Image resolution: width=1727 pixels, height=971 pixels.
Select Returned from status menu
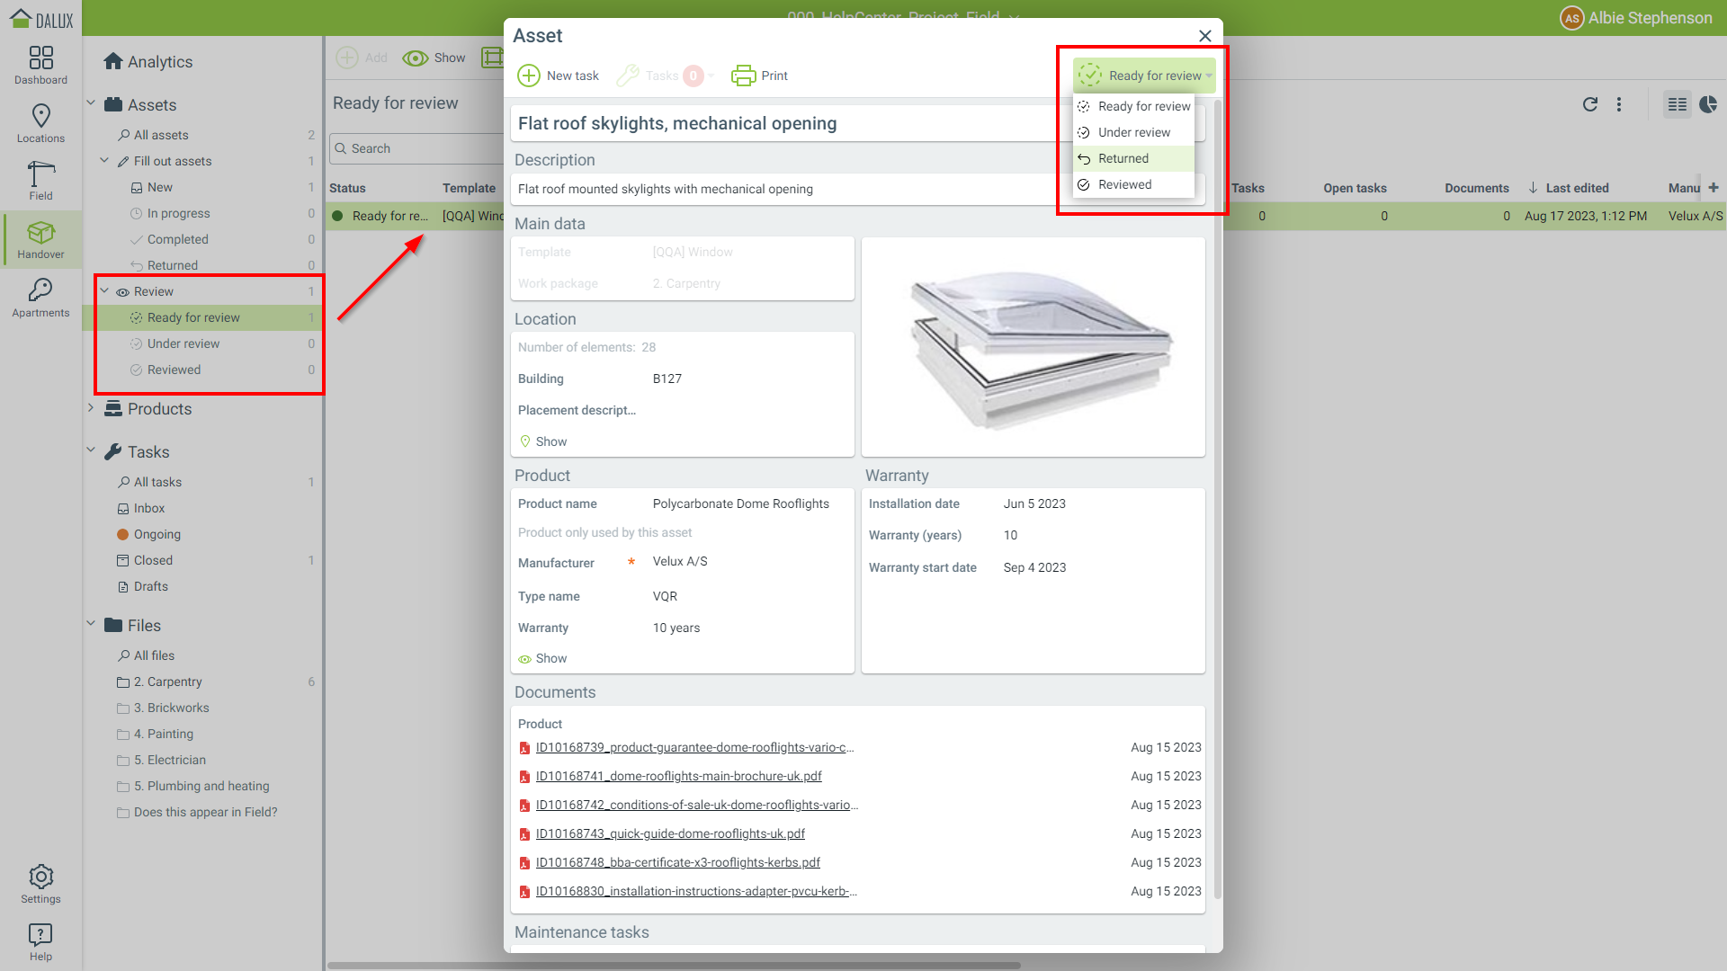click(x=1123, y=158)
